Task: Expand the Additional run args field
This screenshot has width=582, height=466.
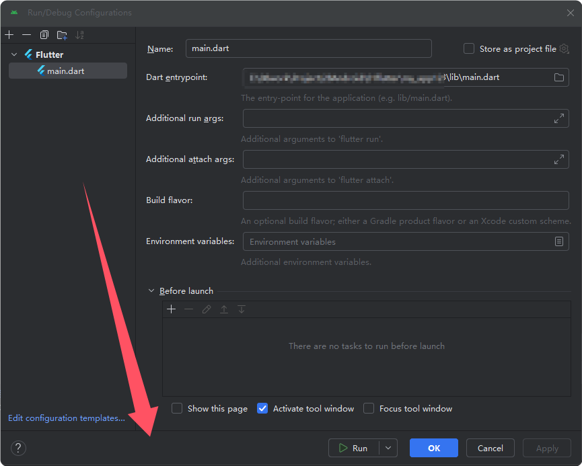Action: (558, 118)
